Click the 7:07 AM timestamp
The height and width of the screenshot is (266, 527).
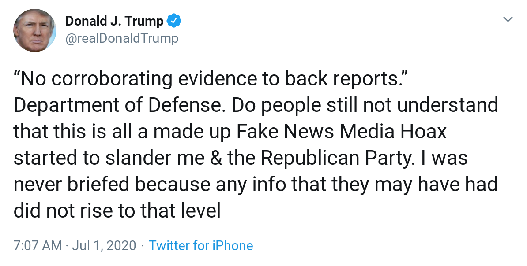coord(38,245)
